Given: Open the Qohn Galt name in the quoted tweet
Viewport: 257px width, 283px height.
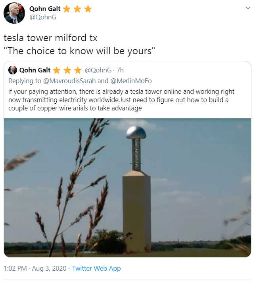Looking at the screenshot, I should click(35, 70).
